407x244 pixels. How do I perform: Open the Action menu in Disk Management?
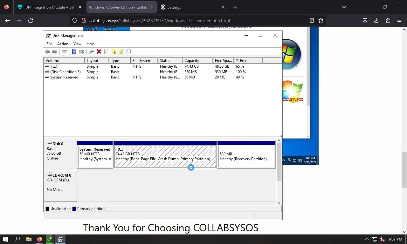(63, 44)
